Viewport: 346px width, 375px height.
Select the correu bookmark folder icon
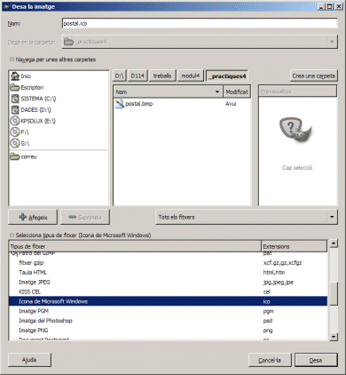tap(15, 156)
